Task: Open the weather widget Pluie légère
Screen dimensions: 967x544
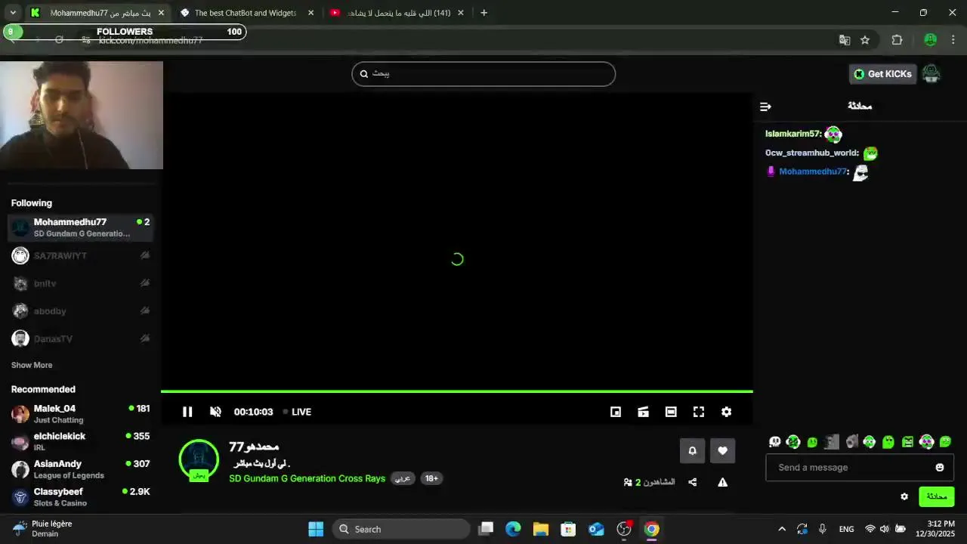Action: click(44, 529)
